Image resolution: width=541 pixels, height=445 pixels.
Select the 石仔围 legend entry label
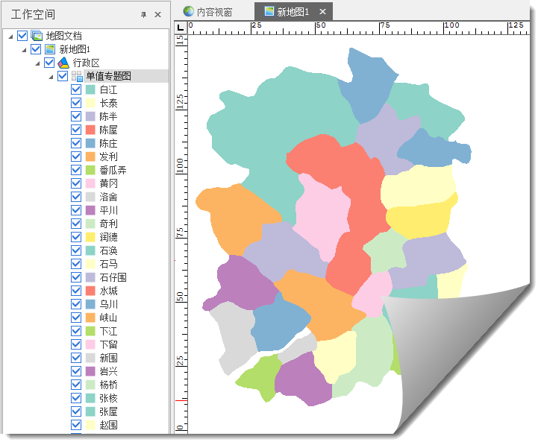pos(113,277)
